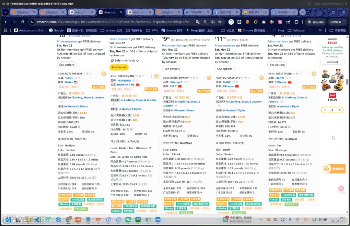Open WeChat from the taskbar

pos(128,220)
